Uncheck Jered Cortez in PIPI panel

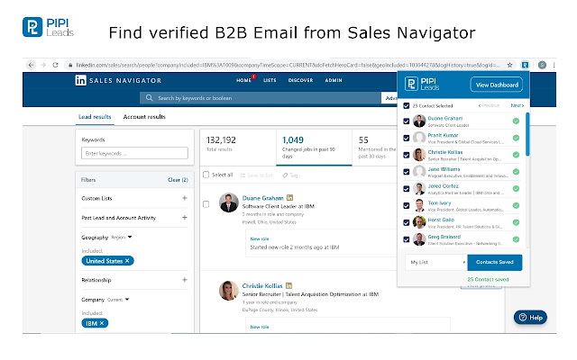tap(407, 188)
